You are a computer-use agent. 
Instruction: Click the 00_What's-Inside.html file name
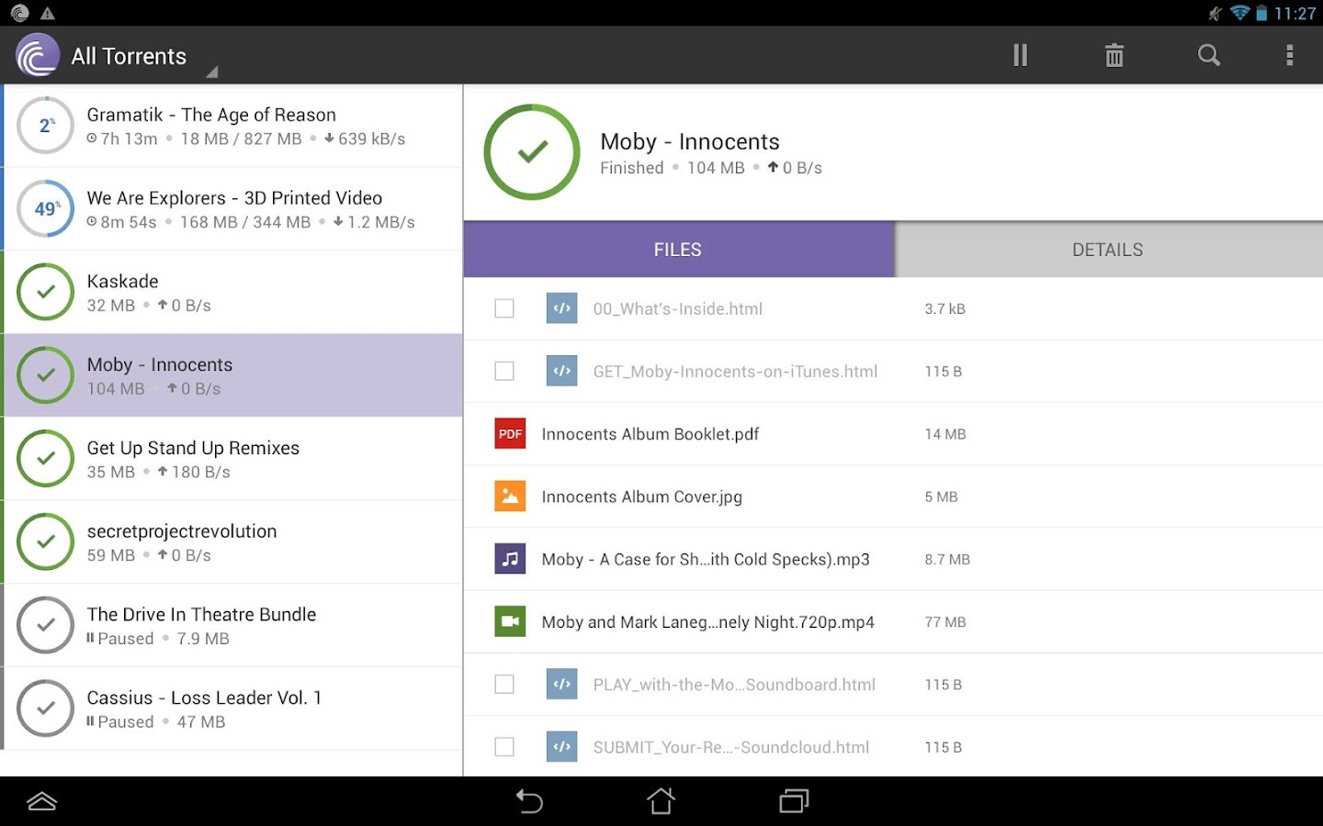pyautogui.click(x=678, y=309)
